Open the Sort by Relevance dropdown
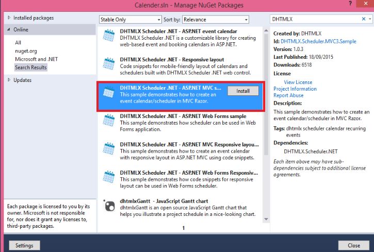Screen dimensions: 374x252 click(216, 20)
